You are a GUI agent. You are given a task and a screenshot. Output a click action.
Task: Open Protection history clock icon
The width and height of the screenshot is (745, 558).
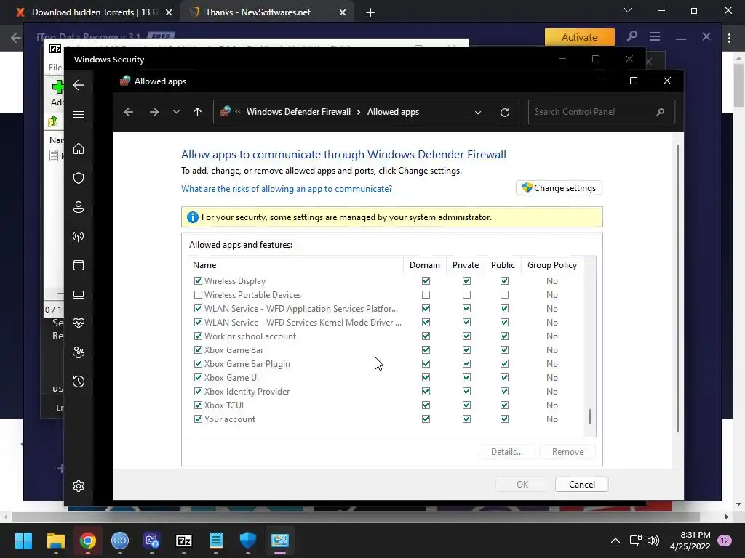(x=79, y=381)
